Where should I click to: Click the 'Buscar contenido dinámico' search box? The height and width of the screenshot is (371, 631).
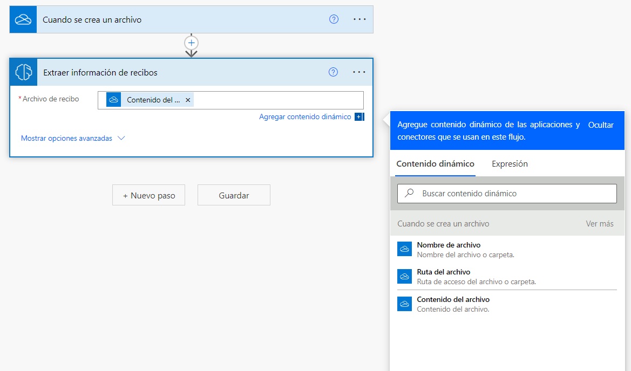click(x=507, y=194)
